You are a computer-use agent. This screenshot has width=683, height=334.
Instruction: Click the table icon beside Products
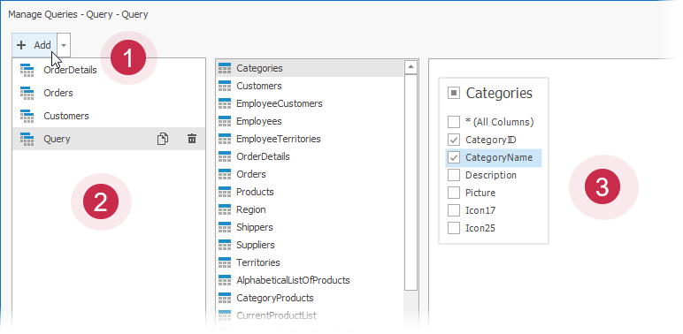tap(225, 192)
